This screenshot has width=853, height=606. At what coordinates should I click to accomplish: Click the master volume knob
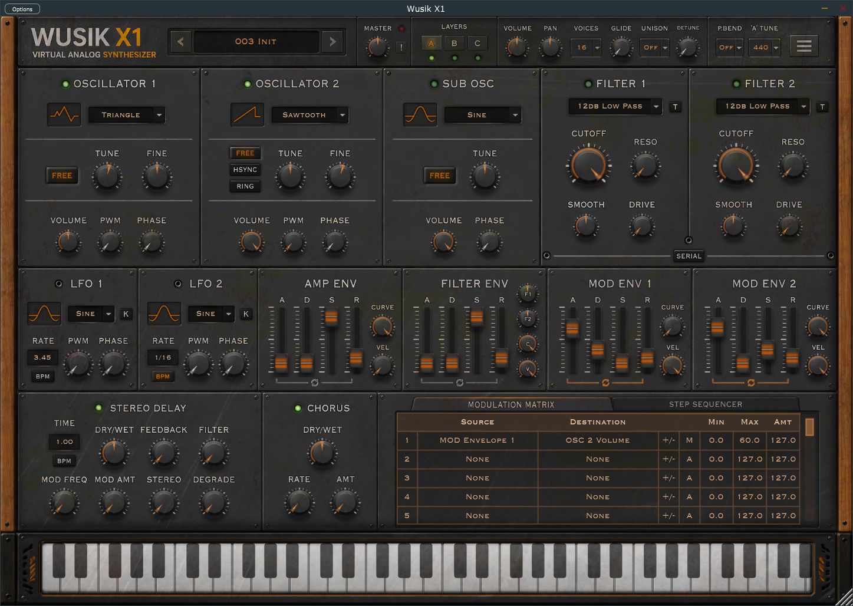point(377,47)
